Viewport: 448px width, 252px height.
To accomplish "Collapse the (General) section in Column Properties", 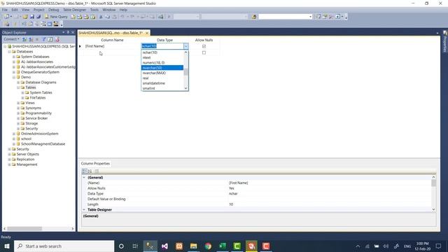I will click(x=84, y=177).
